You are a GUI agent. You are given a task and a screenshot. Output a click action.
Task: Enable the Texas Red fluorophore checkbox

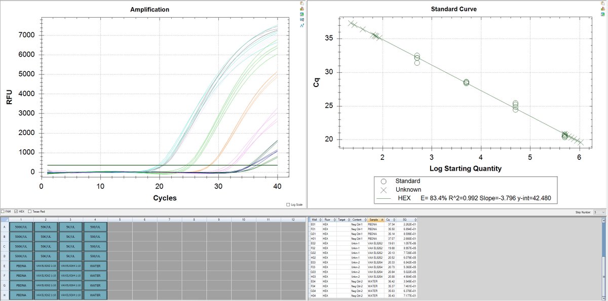pyautogui.click(x=29, y=211)
